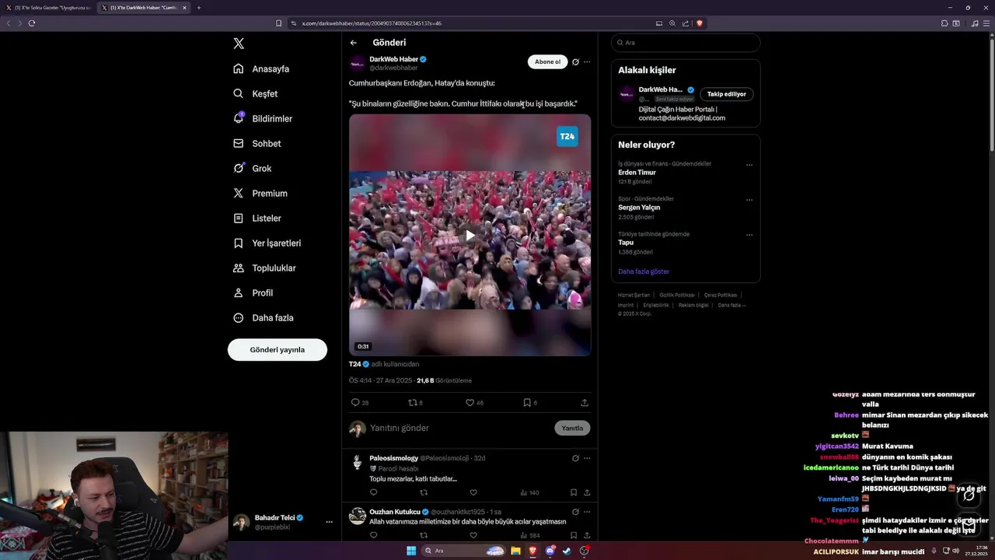Open Brave from the taskbar
The height and width of the screenshot is (560, 995).
click(x=532, y=551)
